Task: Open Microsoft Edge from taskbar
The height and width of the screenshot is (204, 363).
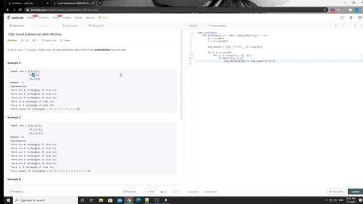Action: point(138,200)
